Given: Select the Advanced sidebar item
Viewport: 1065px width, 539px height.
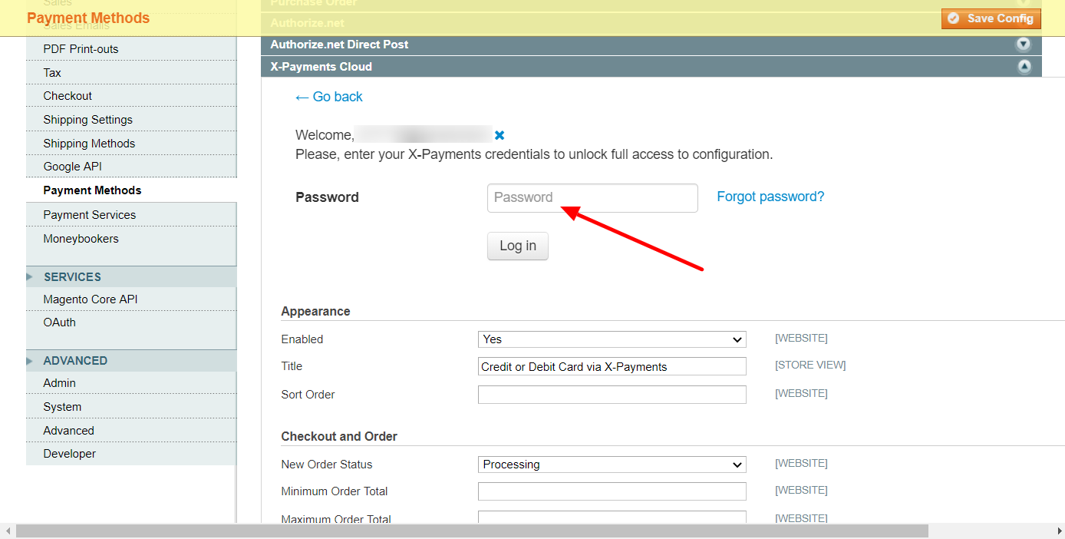Looking at the screenshot, I should 131,431.
